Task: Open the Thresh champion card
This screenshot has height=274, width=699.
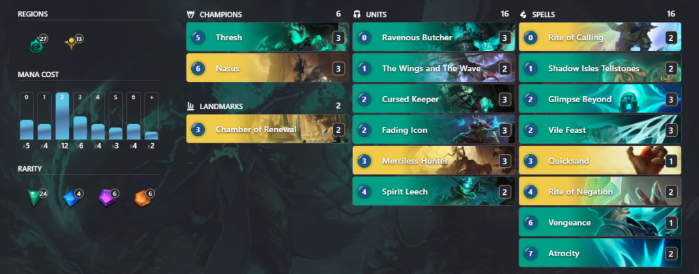Action: point(268,37)
